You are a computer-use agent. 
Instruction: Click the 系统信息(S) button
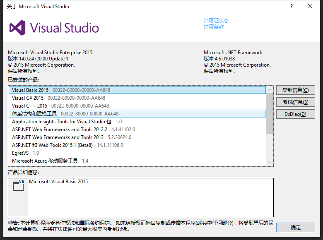point(295,102)
